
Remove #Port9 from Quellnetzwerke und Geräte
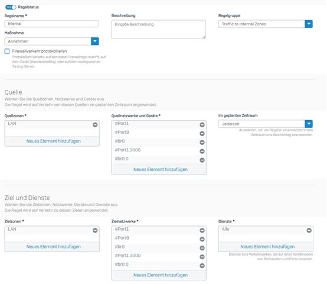202,134
